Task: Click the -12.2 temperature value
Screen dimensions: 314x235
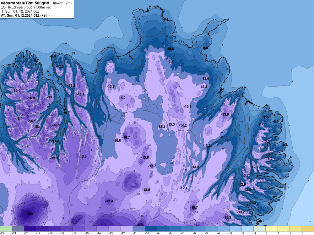Action: coord(207,145)
